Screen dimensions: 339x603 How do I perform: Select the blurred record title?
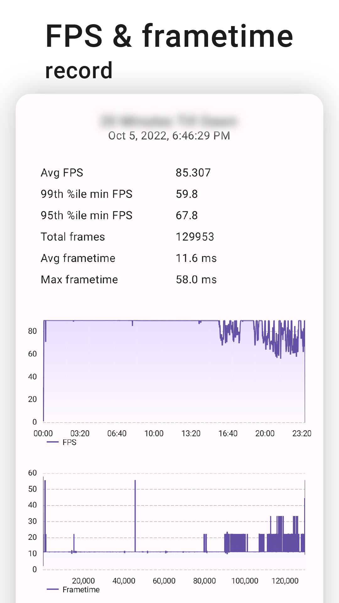click(x=169, y=120)
